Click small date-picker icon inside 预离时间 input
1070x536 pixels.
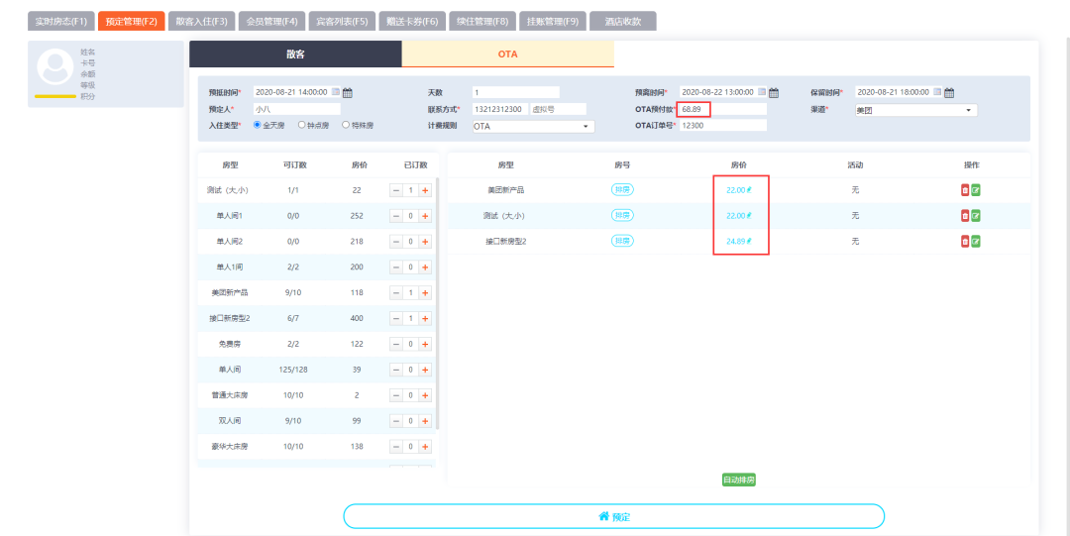point(762,91)
